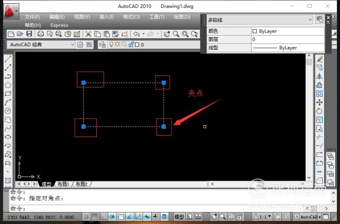Click the Plot printer icon
This screenshot has width=340, height=224.
click(41, 34)
